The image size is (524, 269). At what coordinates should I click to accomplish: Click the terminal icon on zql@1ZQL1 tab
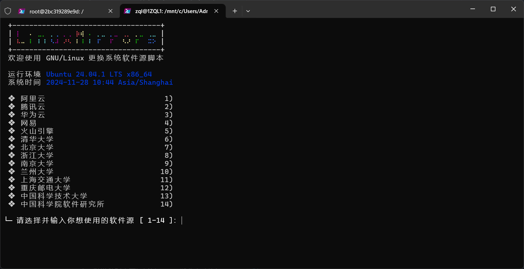[x=128, y=11]
